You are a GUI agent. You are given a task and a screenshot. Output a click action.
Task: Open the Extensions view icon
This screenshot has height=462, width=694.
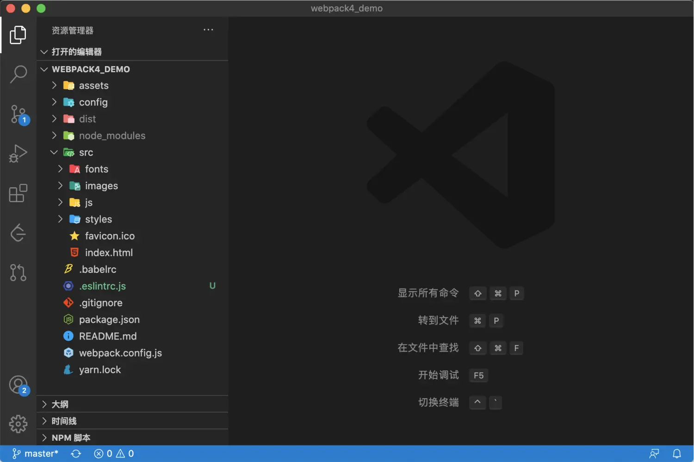point(18,193)
